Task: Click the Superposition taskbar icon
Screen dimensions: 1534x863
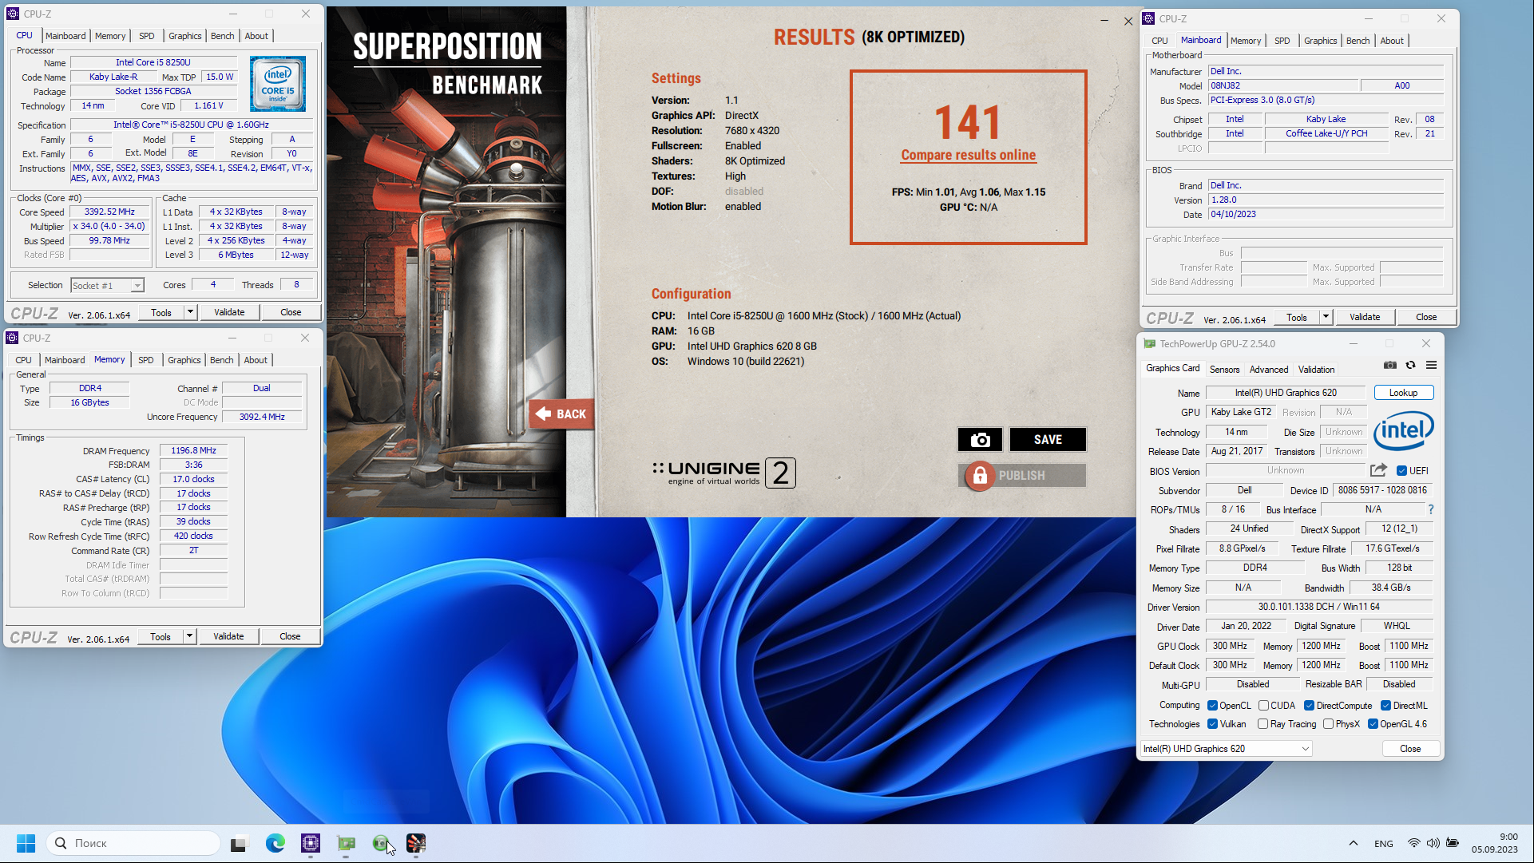Action: 416,843
